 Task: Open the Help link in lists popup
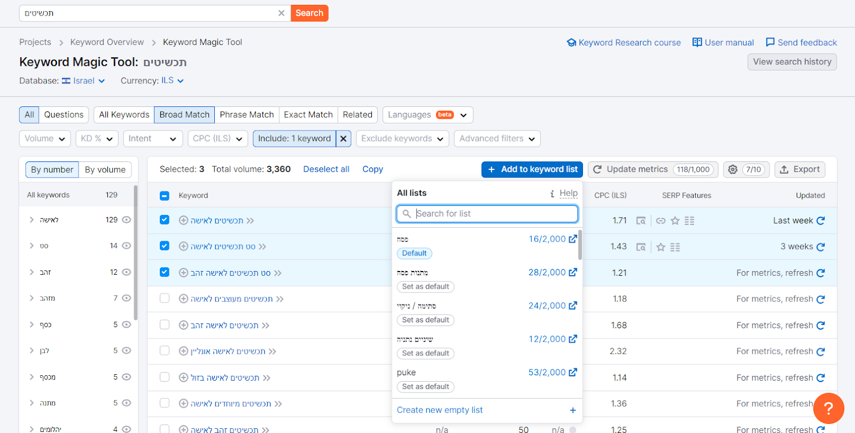pos(568,193)
